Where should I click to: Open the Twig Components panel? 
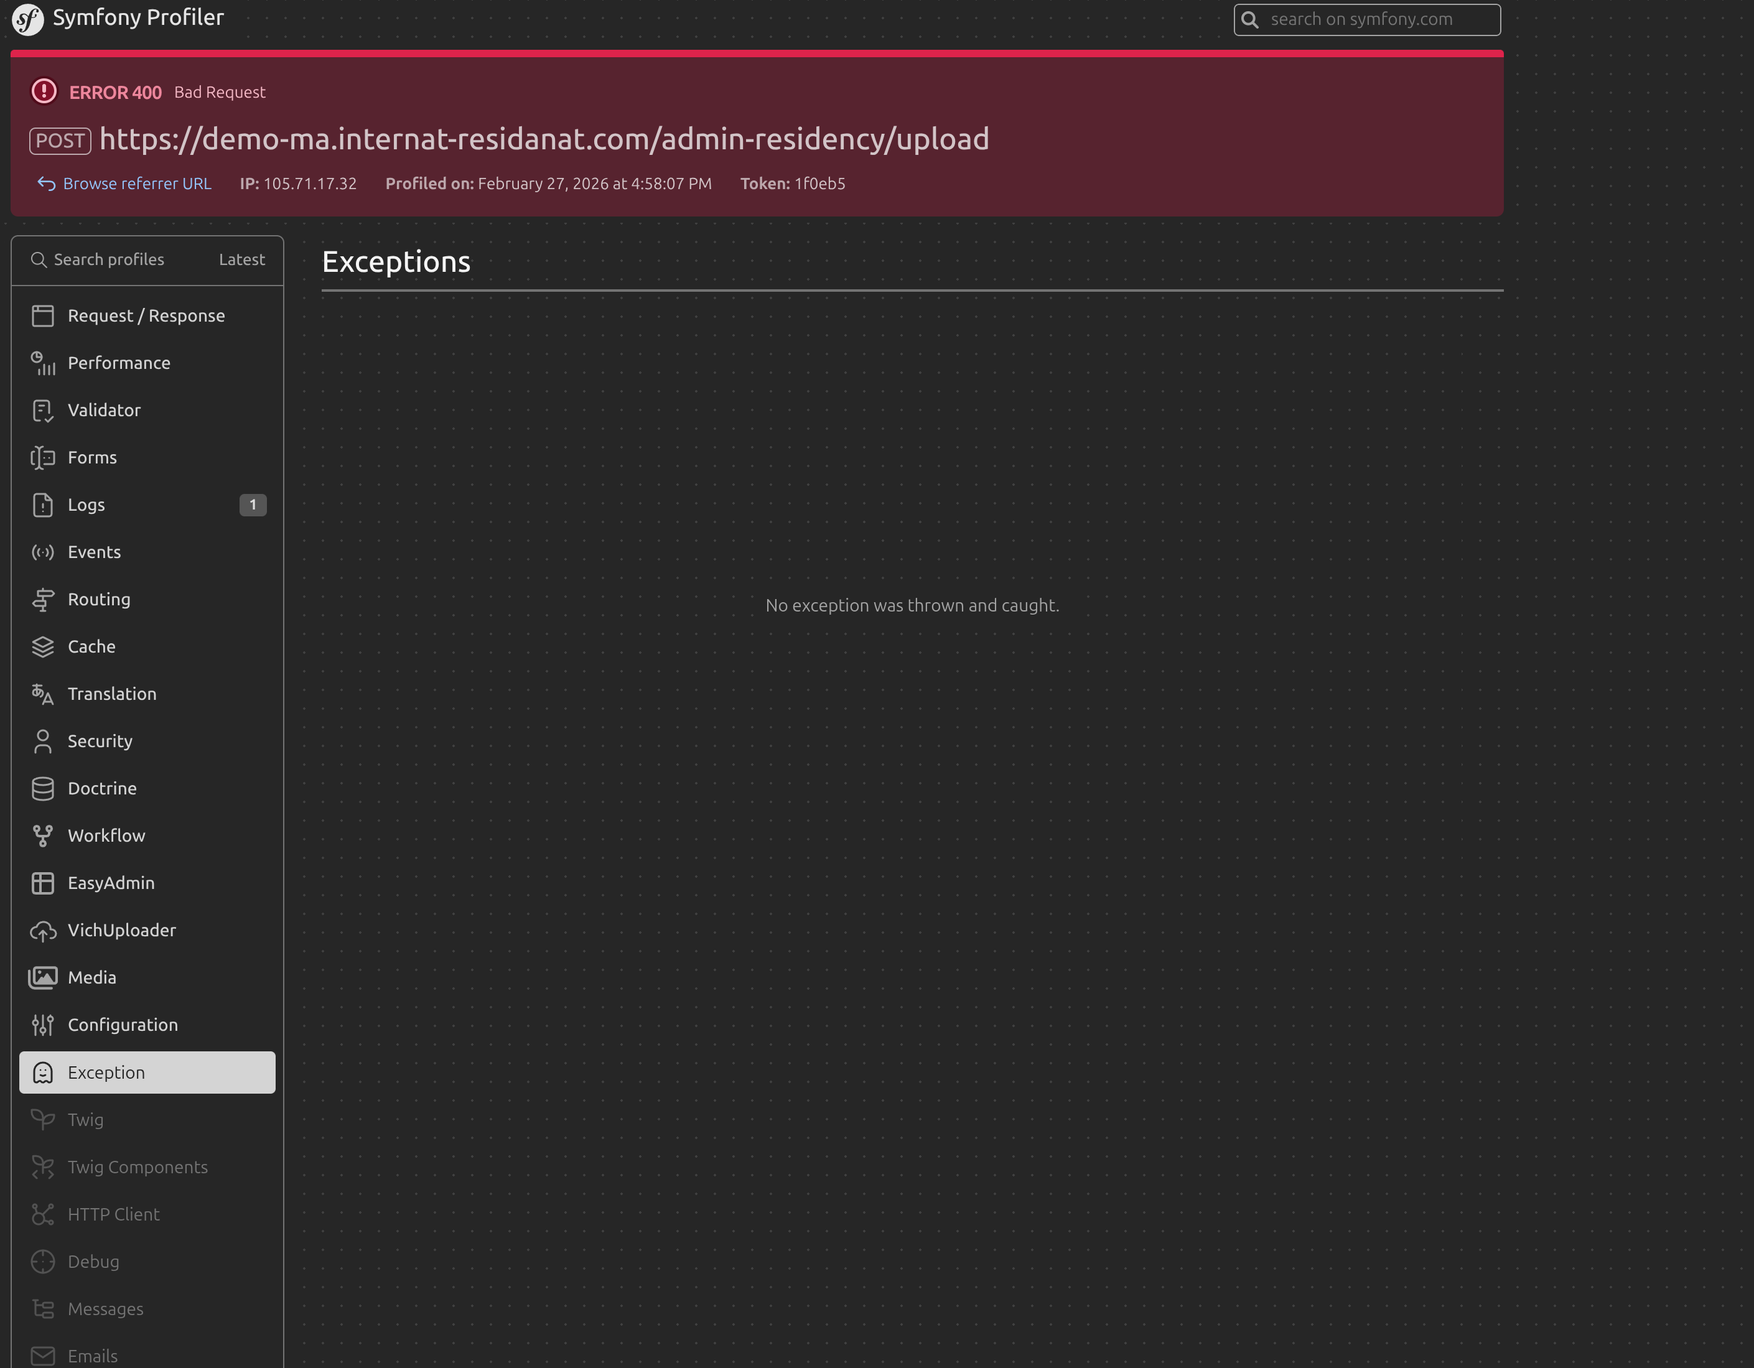(x=138, y=1166)
